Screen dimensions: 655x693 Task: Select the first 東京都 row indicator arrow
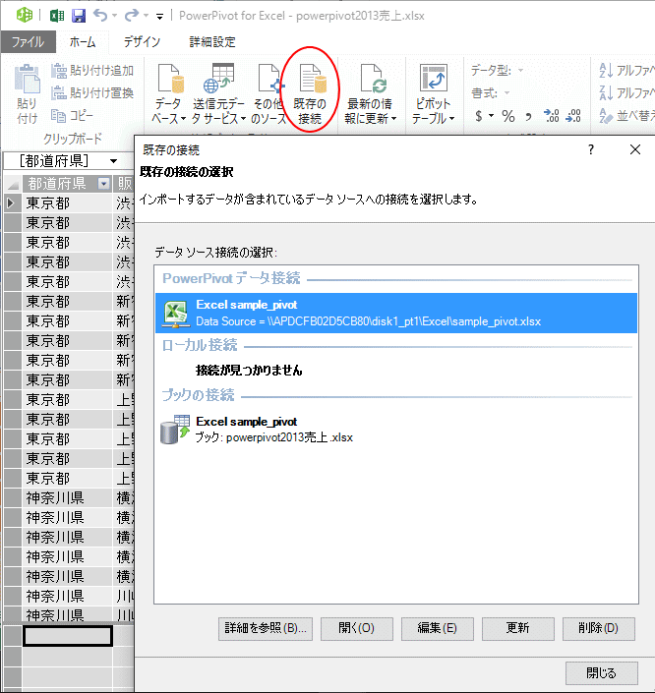click(x=12, y=203)
